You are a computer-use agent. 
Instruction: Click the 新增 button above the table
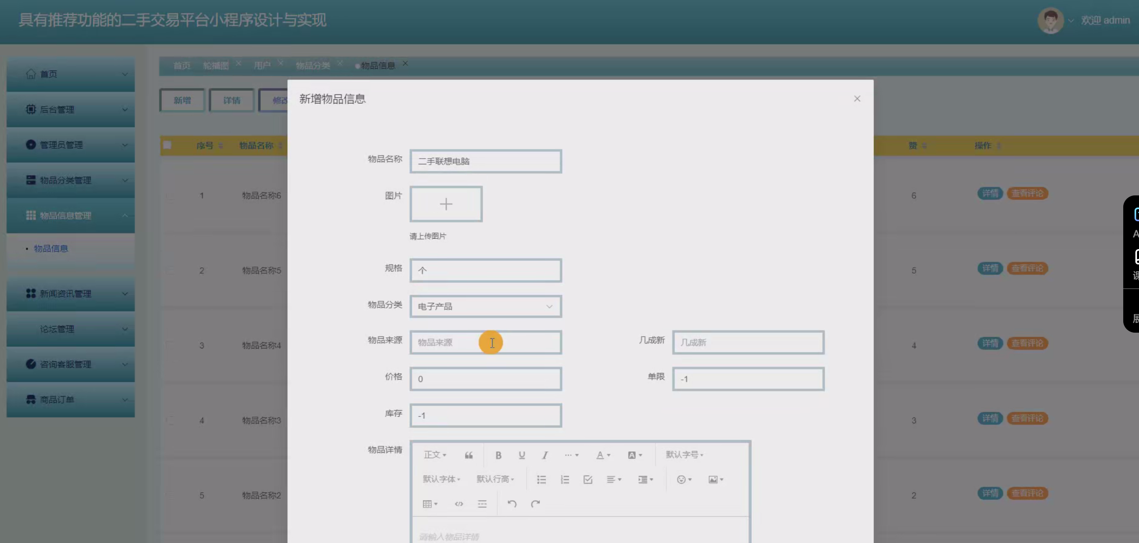[x=182, y=100]
